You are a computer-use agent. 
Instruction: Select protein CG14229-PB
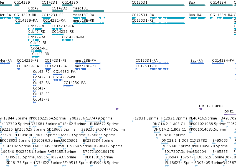pyautogui.click(x=28, y=61)
